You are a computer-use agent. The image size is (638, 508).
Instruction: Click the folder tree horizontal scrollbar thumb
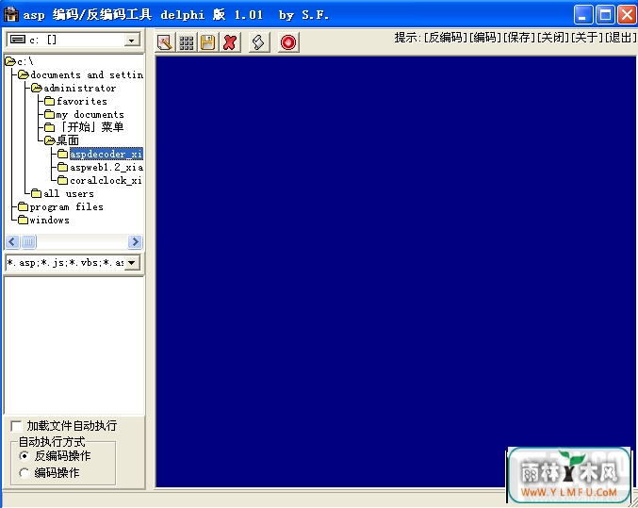pos(28,242)
